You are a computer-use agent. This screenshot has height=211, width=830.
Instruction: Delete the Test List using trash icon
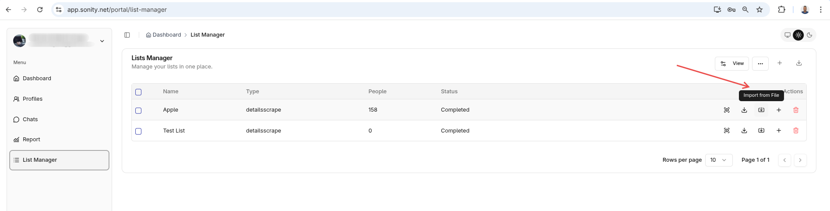(x=796, y=130)
